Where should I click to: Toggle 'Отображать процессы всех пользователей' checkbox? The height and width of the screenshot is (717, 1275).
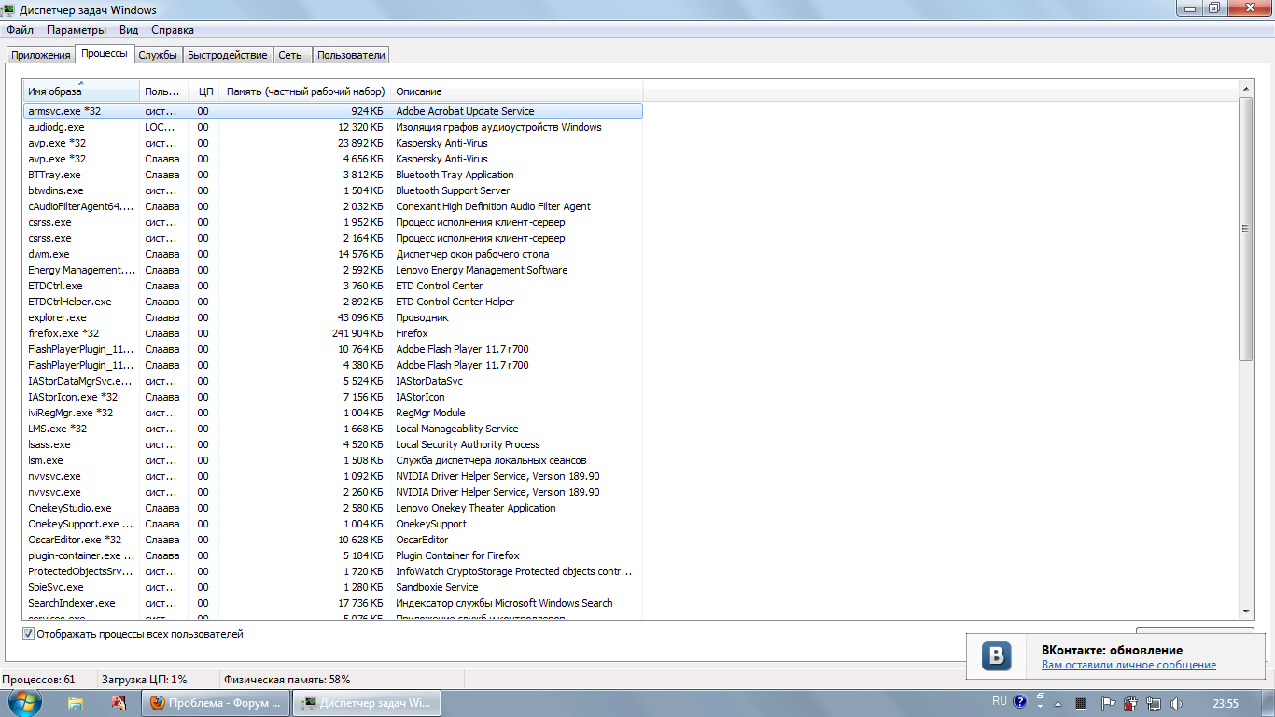[x=29, y=634]
